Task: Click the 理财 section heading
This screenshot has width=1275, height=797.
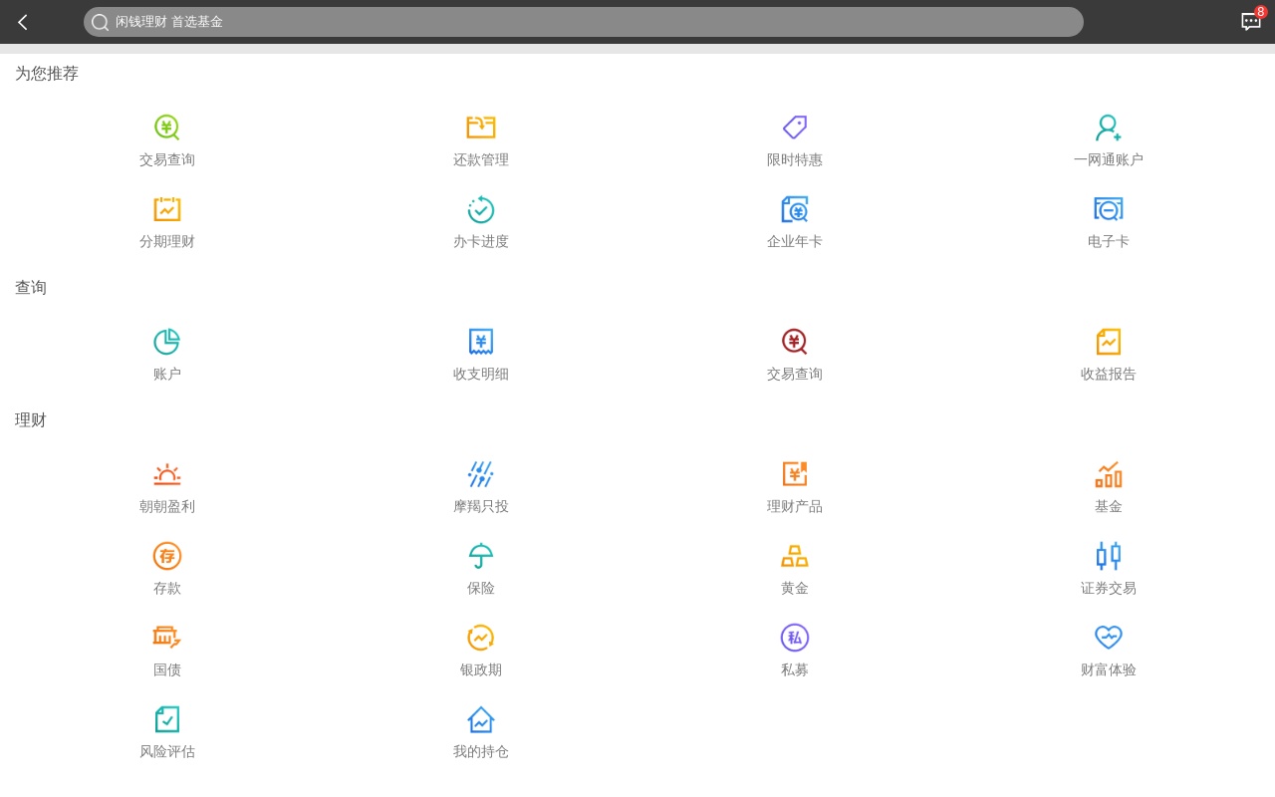Action: pos(31,420)
